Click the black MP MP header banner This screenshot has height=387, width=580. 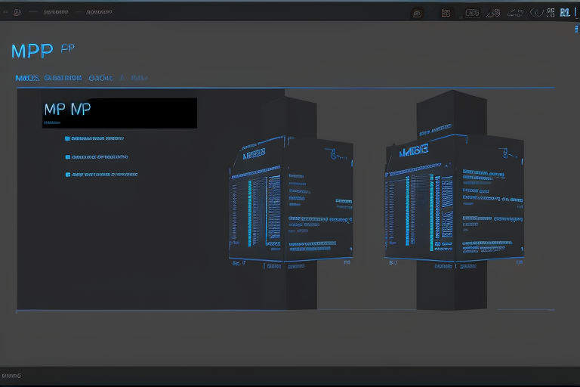click(119, 113)
